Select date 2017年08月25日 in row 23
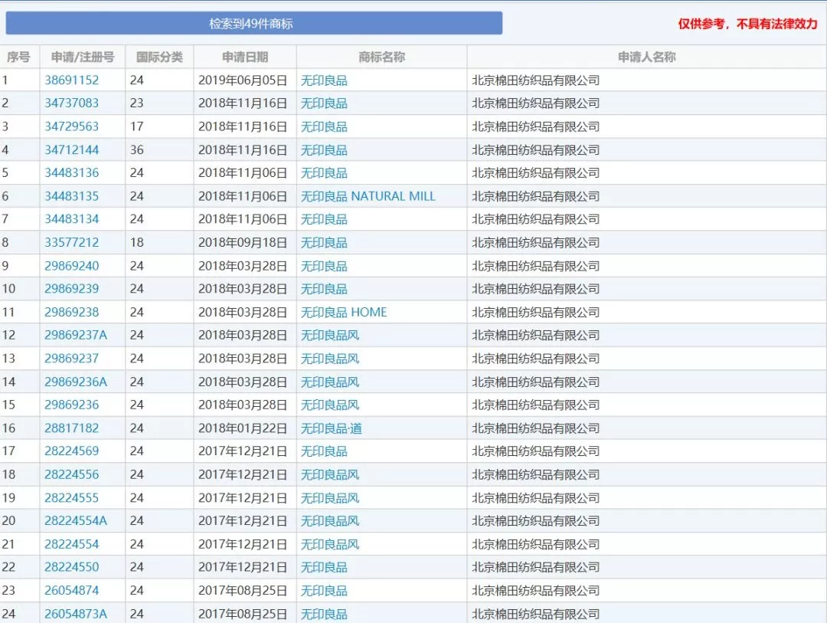 click(x=243, y=590)
